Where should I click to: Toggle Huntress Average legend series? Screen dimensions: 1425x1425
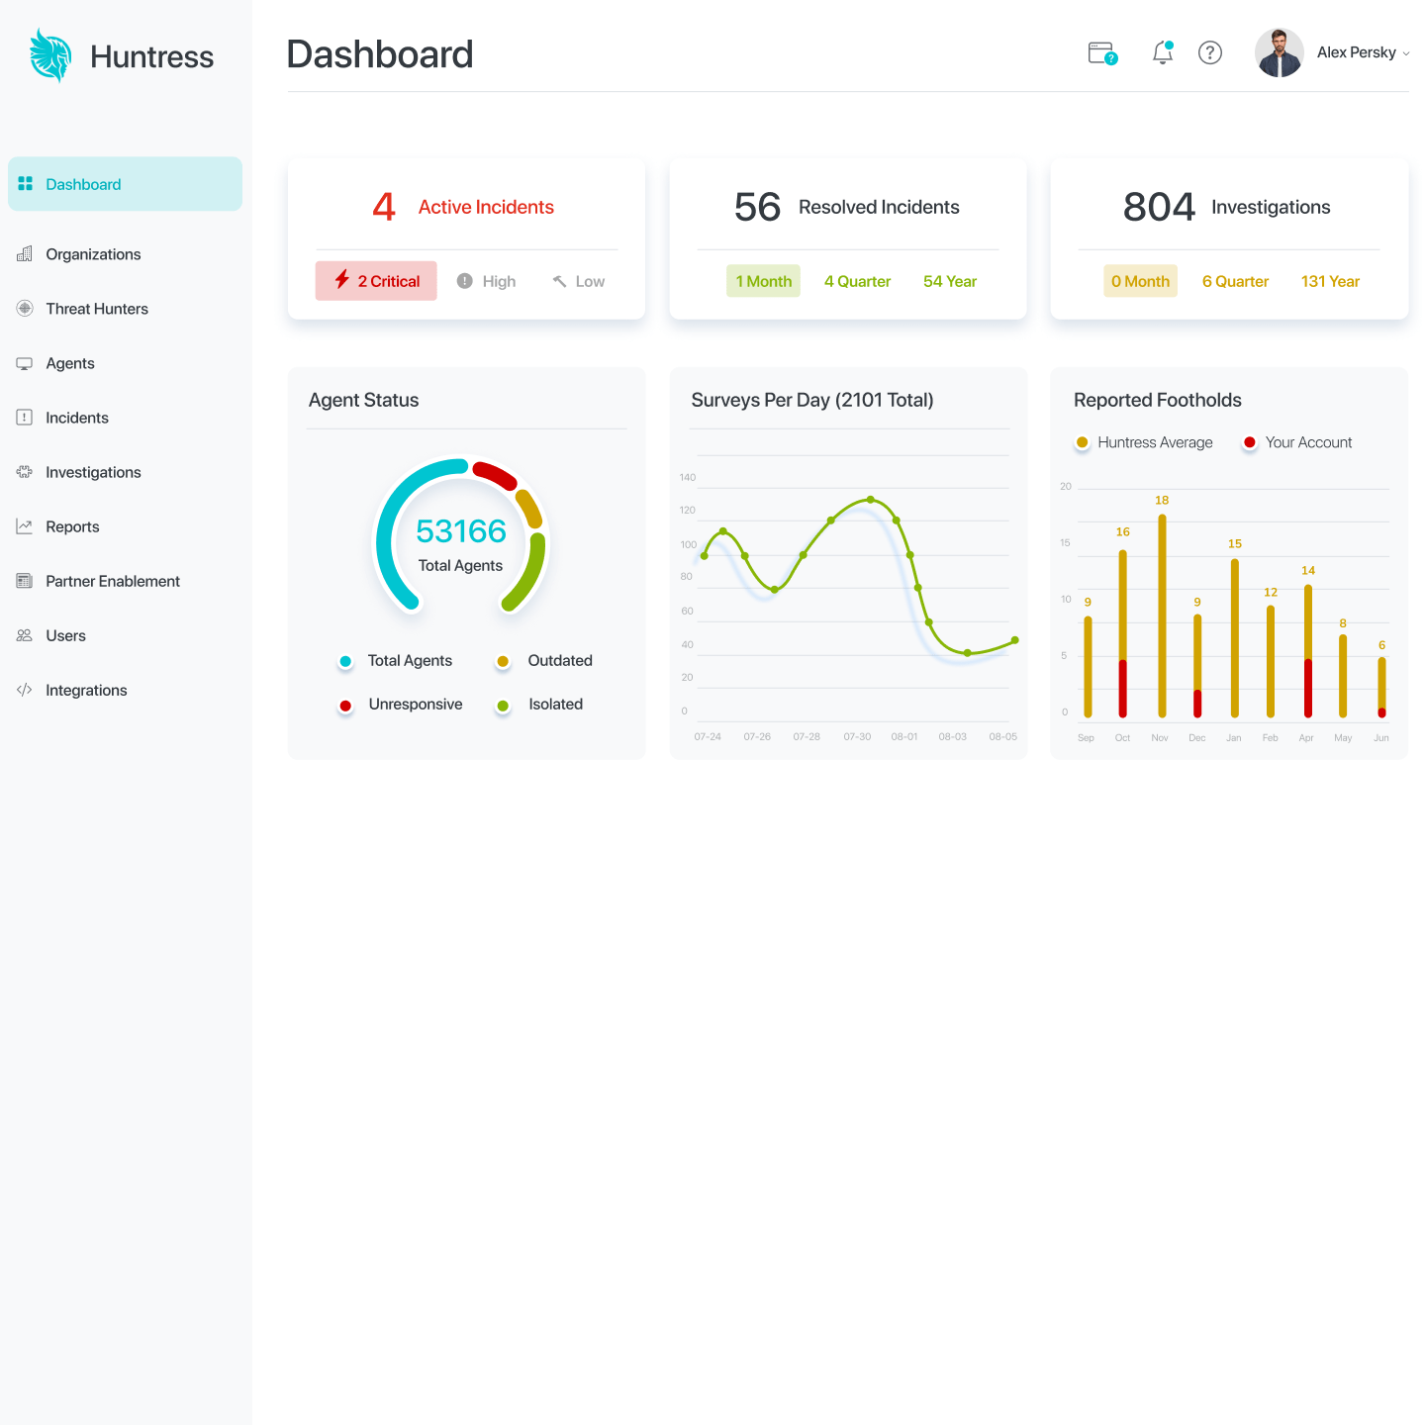[1144, 442]
